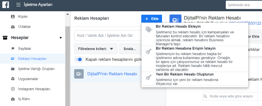
Task: Click the Sayfalar flag icon
Action: tap(13, 49)
